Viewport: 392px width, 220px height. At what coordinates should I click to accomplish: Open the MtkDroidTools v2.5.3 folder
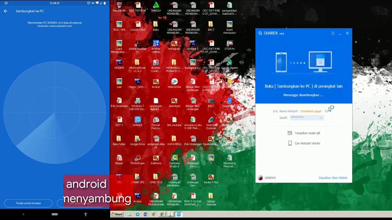(138, 66)
